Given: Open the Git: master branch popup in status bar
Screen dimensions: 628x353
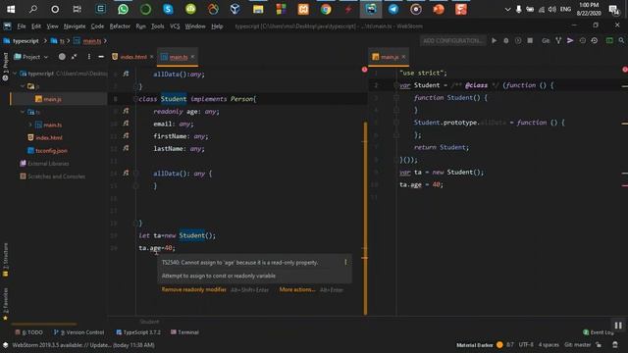Looking at the screenshot, I should (578, 344).
